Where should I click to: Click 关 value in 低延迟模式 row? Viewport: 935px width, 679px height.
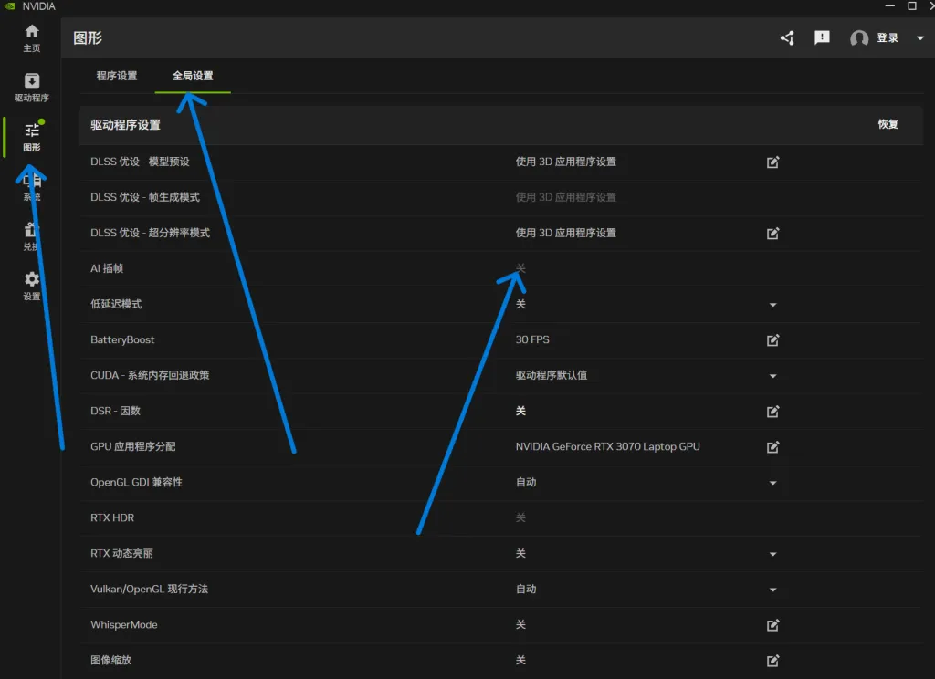coord(520,304)
